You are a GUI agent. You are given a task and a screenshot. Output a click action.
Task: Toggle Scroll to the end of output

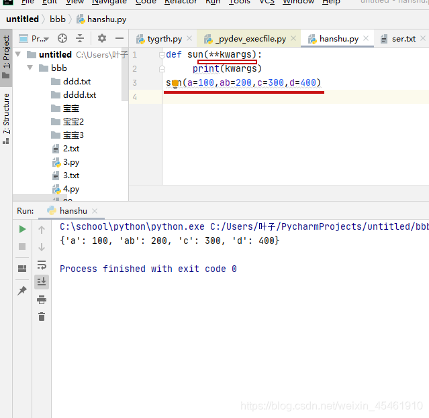click(x=42, y=281)
